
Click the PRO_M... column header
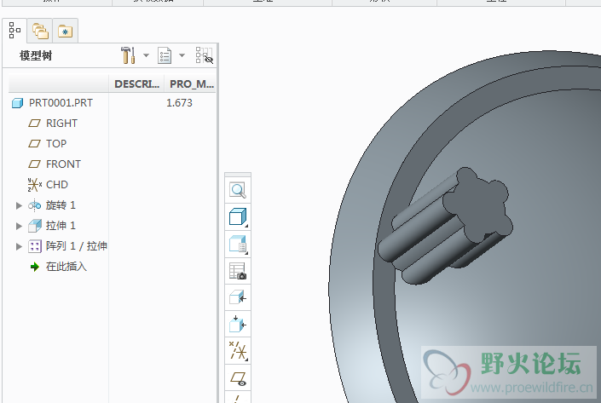tap(191, 83)
